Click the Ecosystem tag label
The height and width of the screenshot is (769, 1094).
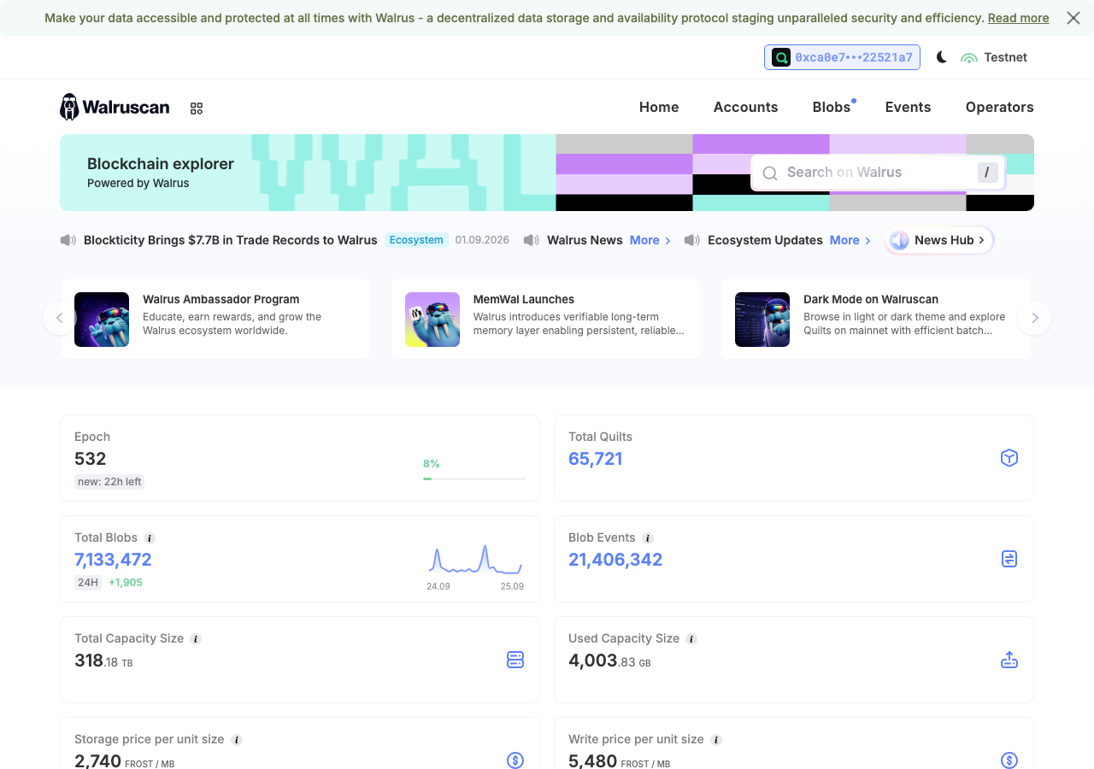click(416, 240)
